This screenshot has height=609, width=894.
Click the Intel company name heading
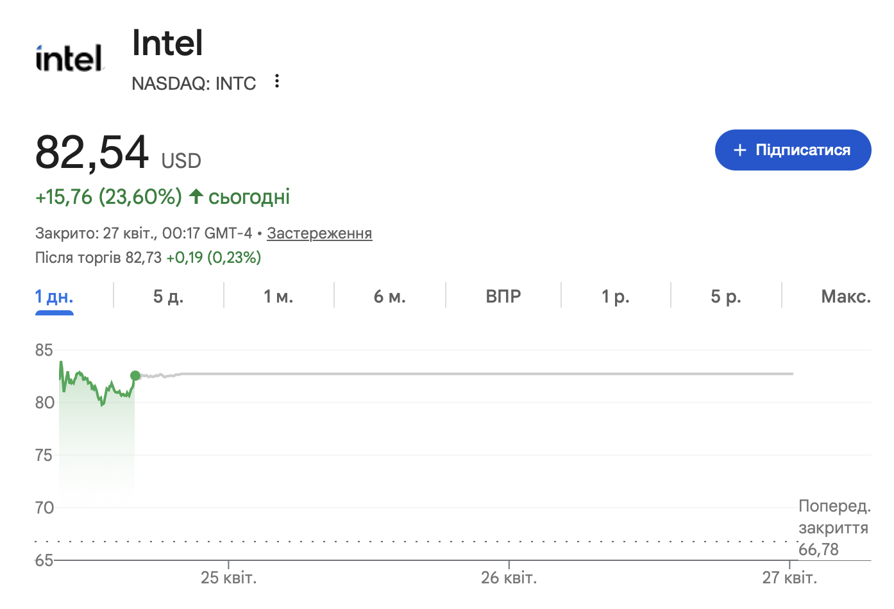pyautogui.click(x=167, y=44)
